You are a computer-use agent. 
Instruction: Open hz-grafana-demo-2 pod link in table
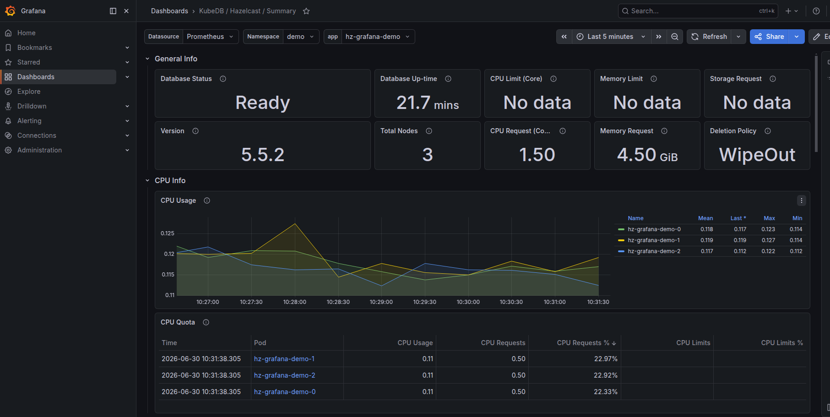tap(284, 375)
